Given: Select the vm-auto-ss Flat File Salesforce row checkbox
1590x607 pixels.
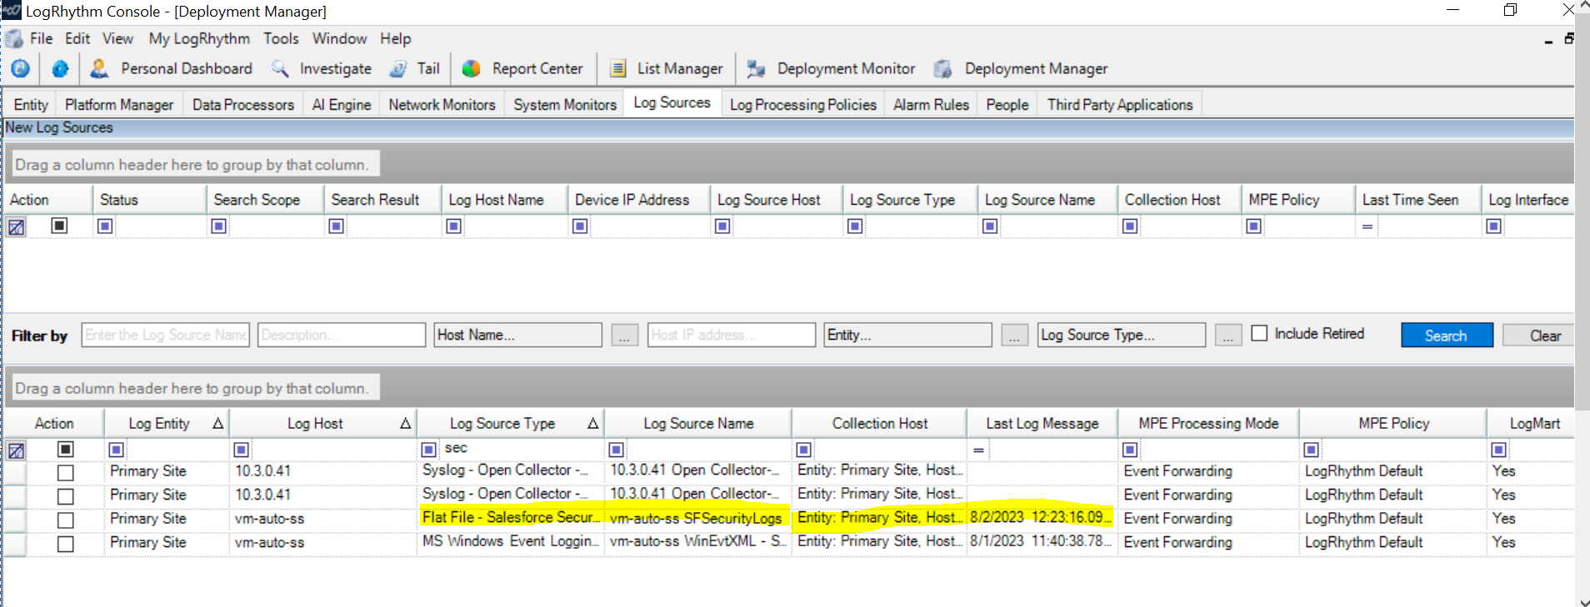Looking at the screenshot, I should pyautogui.click(x=66, y=520).
